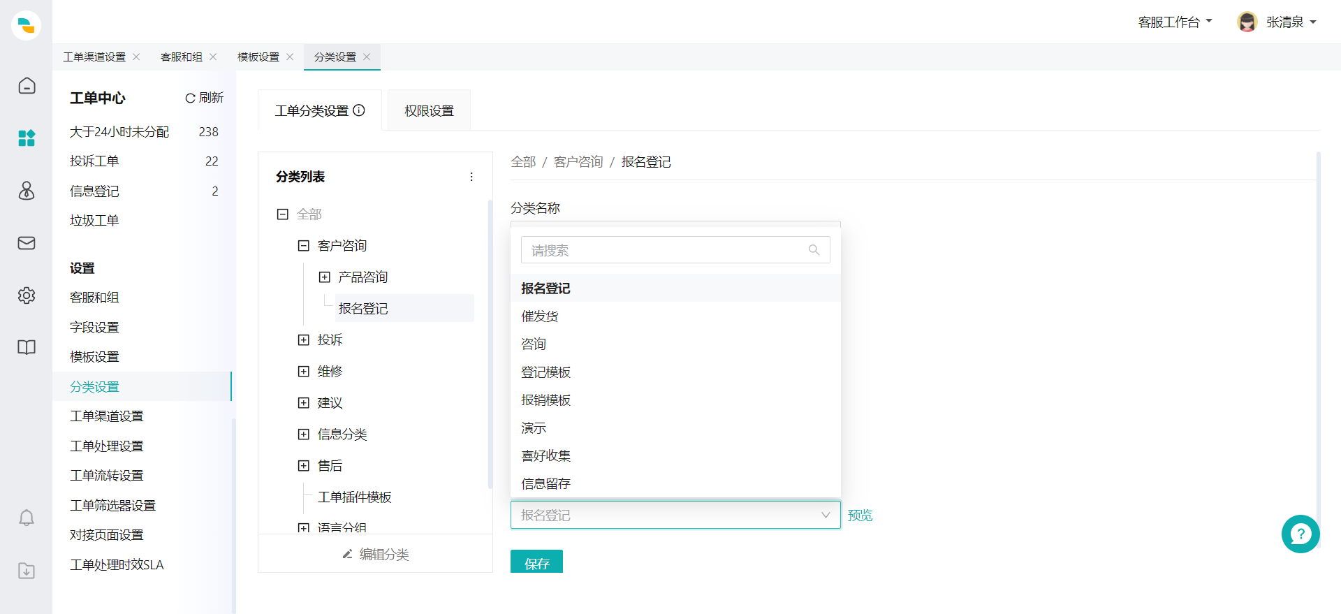Switch to the 客服和组 tab
Viewport: 1341px width, 614px height.
tap(182, 57)
